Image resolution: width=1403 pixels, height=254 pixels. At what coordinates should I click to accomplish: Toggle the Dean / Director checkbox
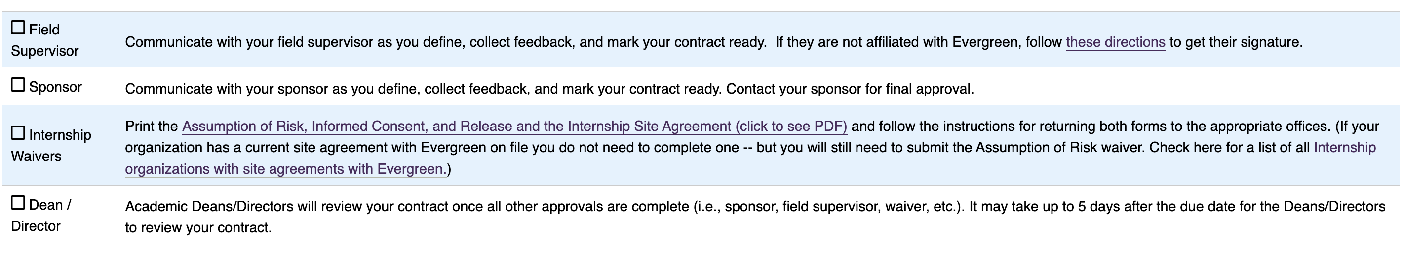click(18, 203)
